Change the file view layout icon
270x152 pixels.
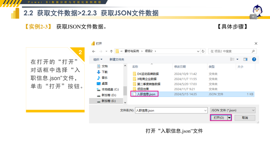tap(232, 59)
